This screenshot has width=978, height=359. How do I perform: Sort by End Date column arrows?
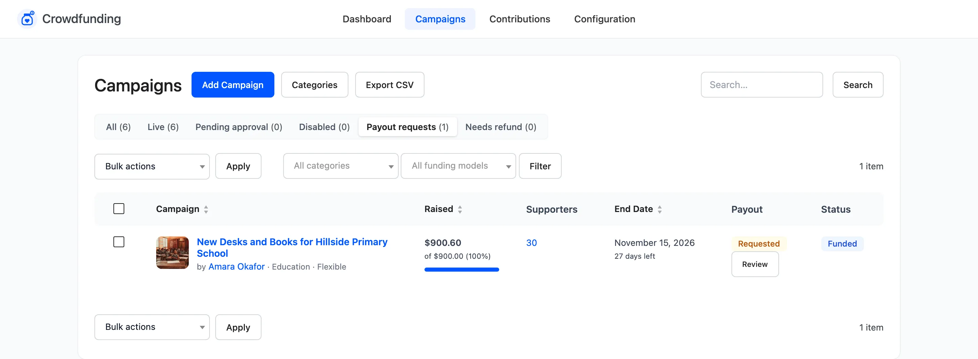(659, 209)
